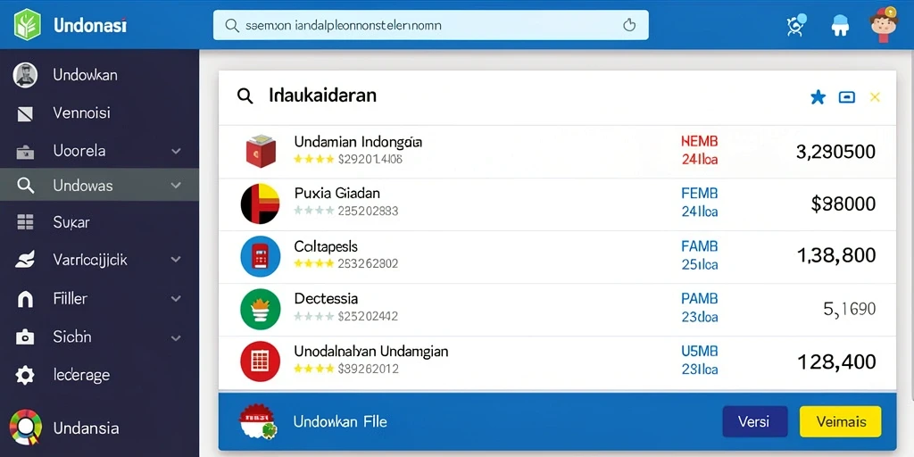Click the PAMB label
This screenshot has width=914, height=457.
pos(700,298)
